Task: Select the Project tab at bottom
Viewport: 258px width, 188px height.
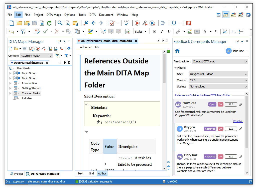Action: tap(17, 174)
